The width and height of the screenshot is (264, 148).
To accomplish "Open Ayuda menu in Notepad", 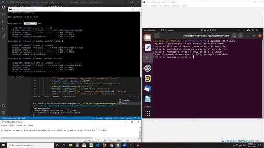I will click(x=31, y=125).
